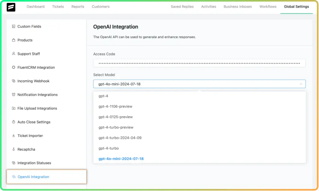Open the Dashboard page
This screenshot has width=319, height=191.
tap(36, 7)
